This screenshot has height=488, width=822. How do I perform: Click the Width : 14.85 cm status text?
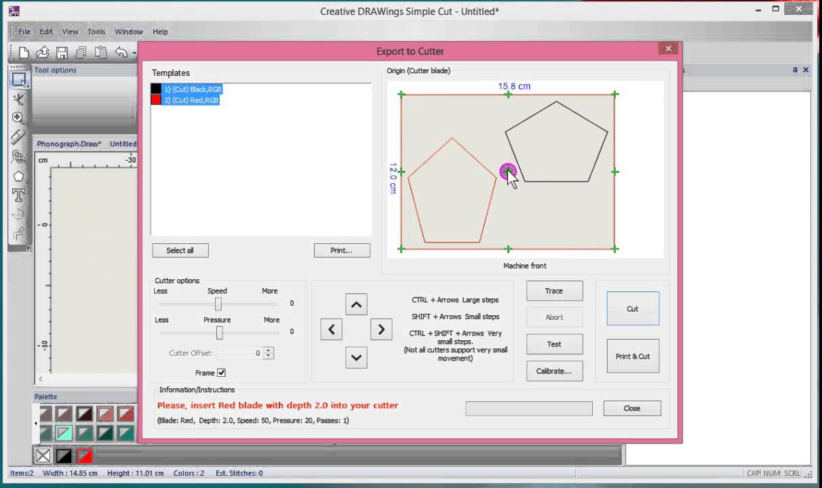pyautogui.click(x=70, y=473)
